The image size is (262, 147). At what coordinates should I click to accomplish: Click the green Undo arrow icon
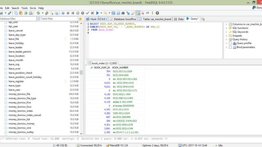tap(26, 13)
